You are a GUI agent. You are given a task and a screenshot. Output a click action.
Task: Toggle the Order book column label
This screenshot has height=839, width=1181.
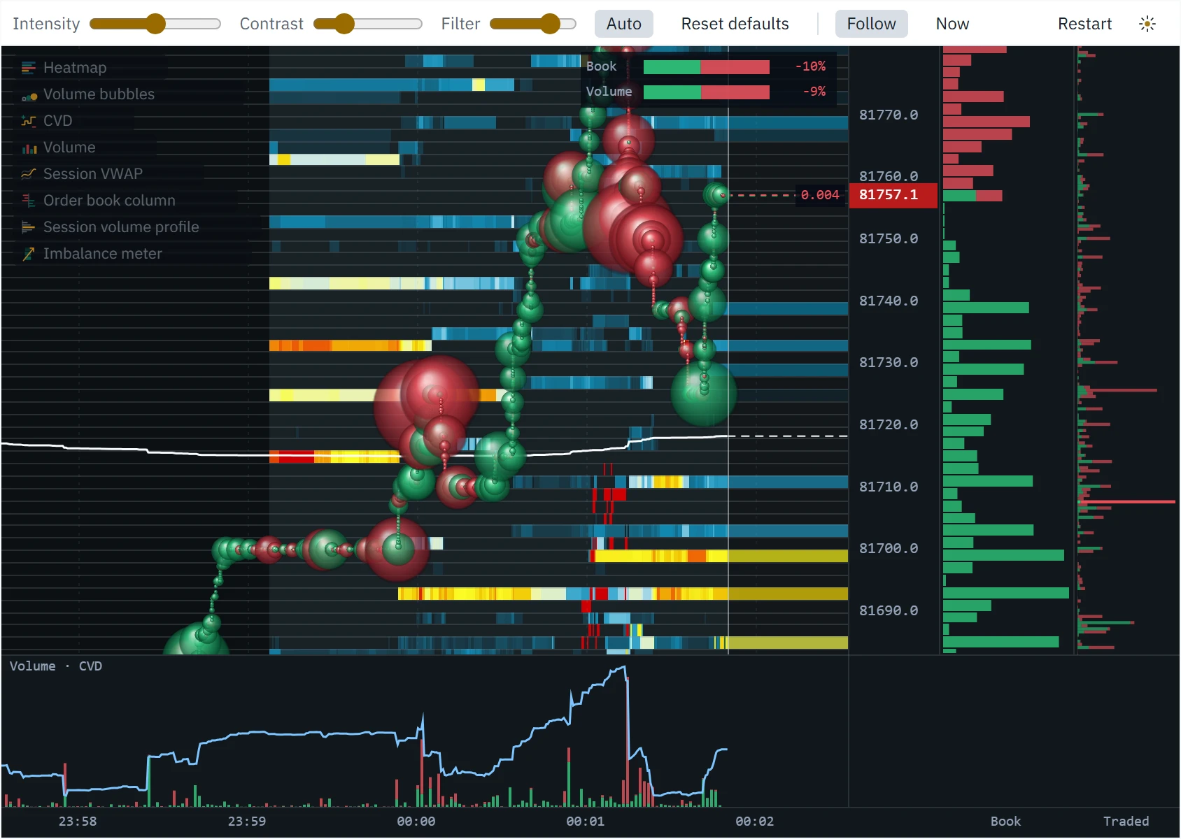(x=109, y=201)
